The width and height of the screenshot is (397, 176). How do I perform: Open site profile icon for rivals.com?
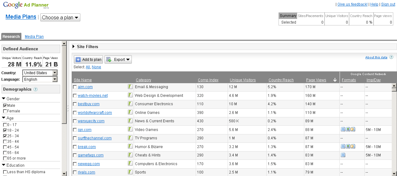[130, 172]
